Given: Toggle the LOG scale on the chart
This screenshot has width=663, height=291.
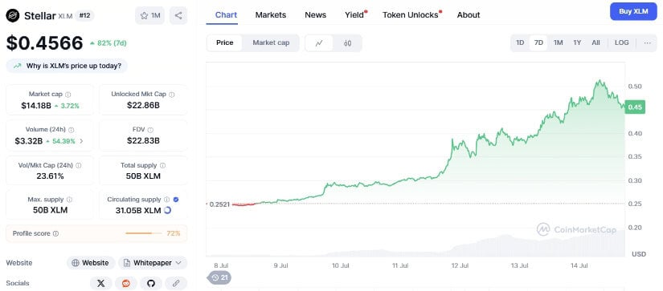Looking at the screenshot, I should [x=621, y=42].
